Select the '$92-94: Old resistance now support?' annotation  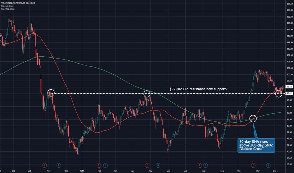(x=198, y=89)
